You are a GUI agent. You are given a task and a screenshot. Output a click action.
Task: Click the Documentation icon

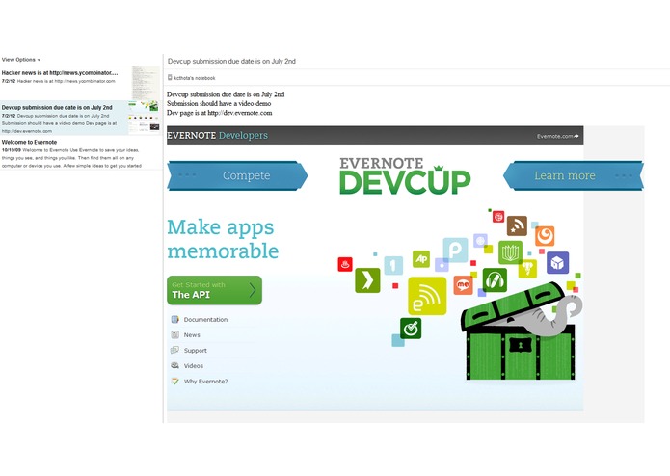[x=174, y=319]
